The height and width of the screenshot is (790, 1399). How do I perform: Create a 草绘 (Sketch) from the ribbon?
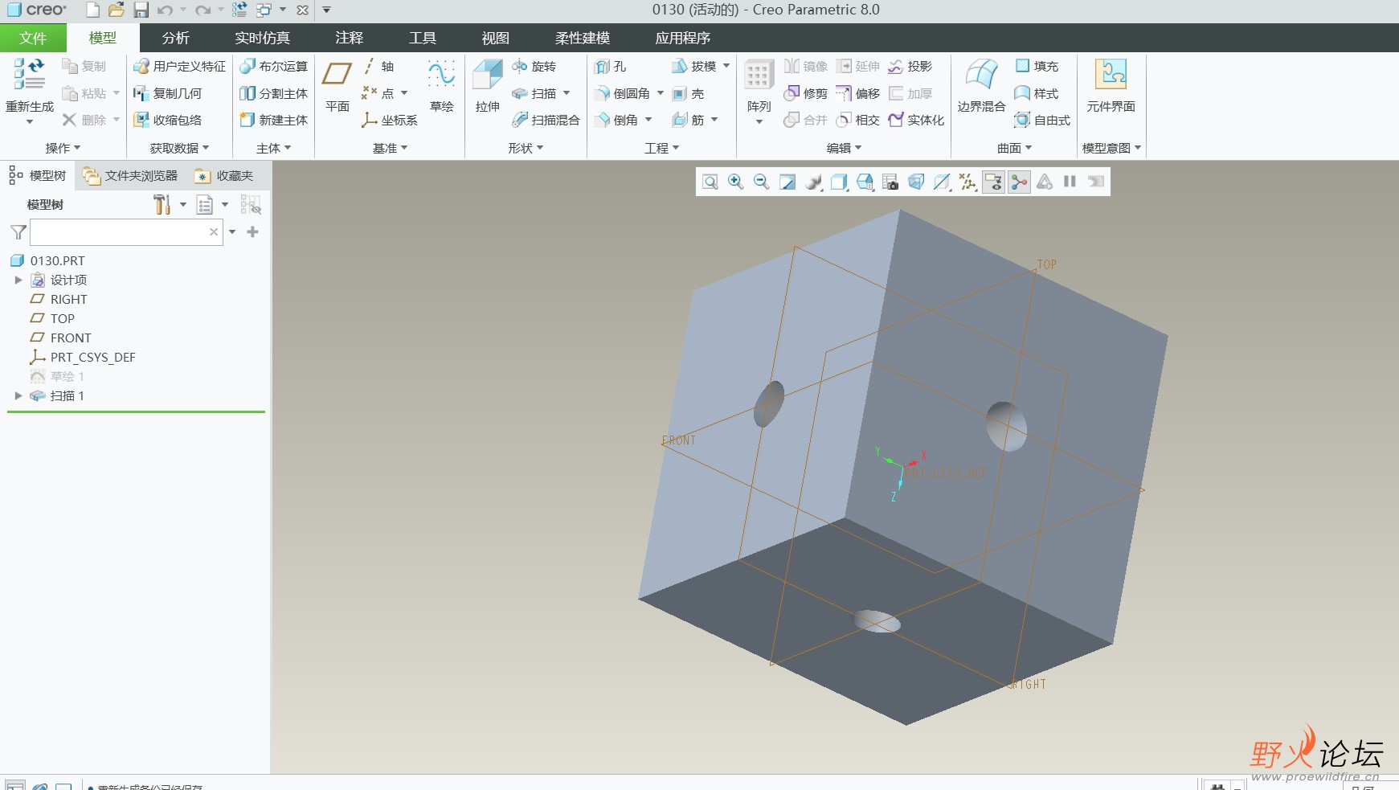441,84
